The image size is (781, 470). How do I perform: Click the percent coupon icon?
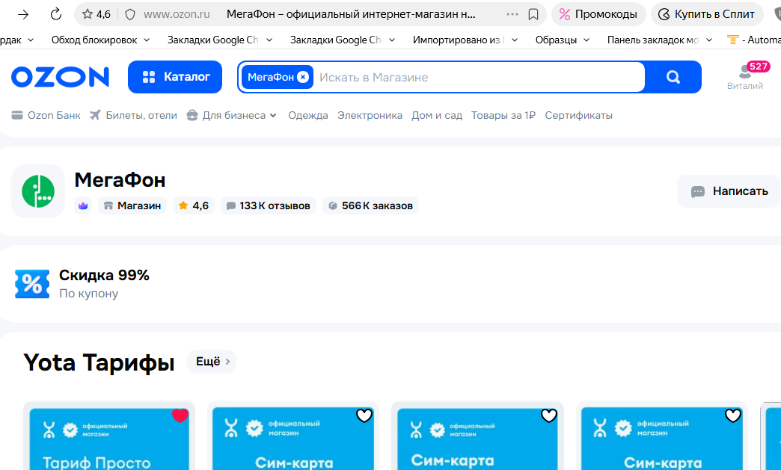coord(32,284)
